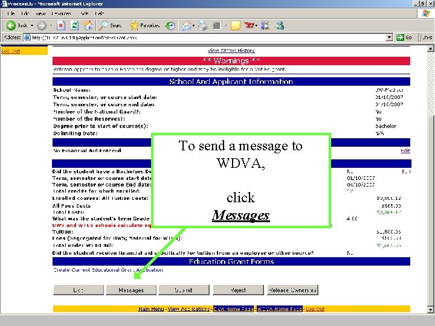Open the Home page icon
Image resolution: width=435 pixels, height=326 pixels.
(x=88, y=25)
